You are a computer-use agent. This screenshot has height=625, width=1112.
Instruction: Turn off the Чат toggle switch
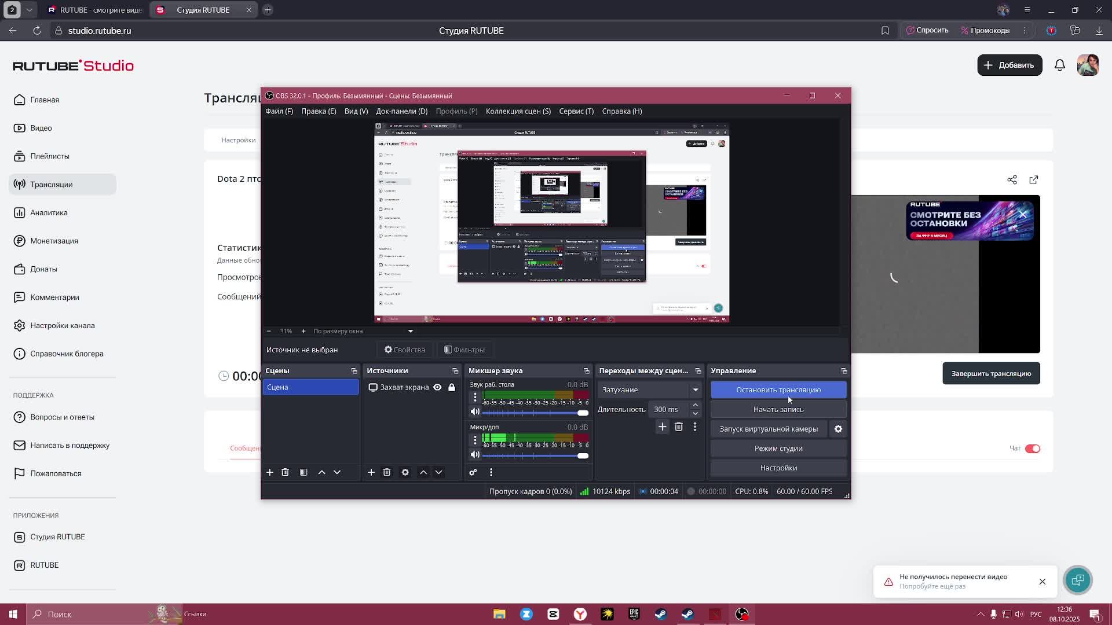[1032, 448]
